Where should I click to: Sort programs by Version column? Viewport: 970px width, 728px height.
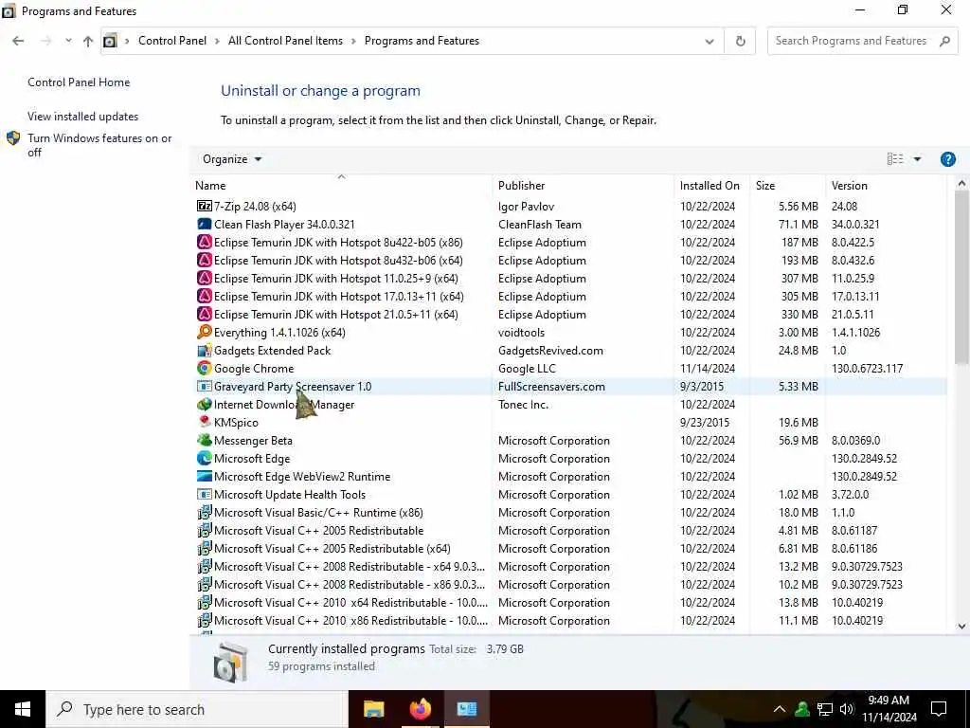click(x=886, y=185)
